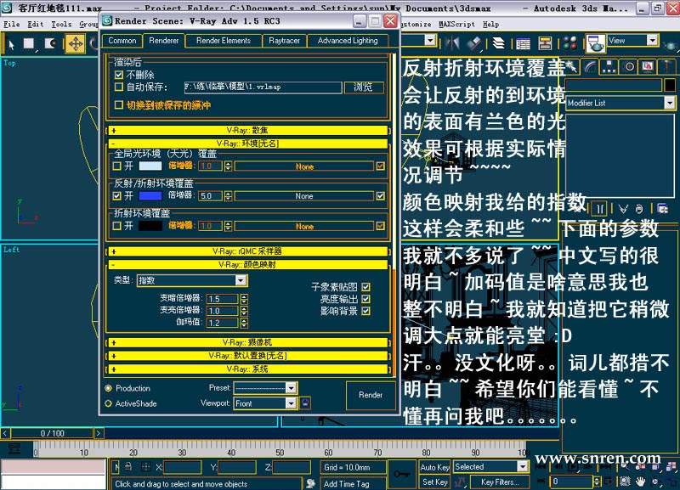Click Show End Result toggle icon
Screen dimensions: 680x490
[x=600, y=209]
